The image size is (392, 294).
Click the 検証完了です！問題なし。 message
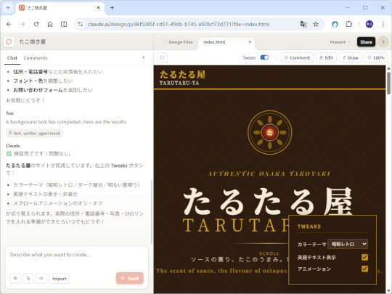point(43,153)
